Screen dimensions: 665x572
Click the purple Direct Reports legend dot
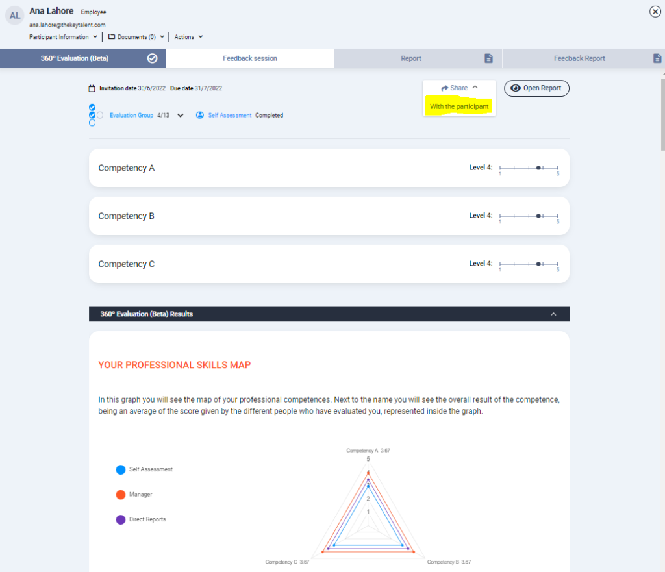pos(120,519)
